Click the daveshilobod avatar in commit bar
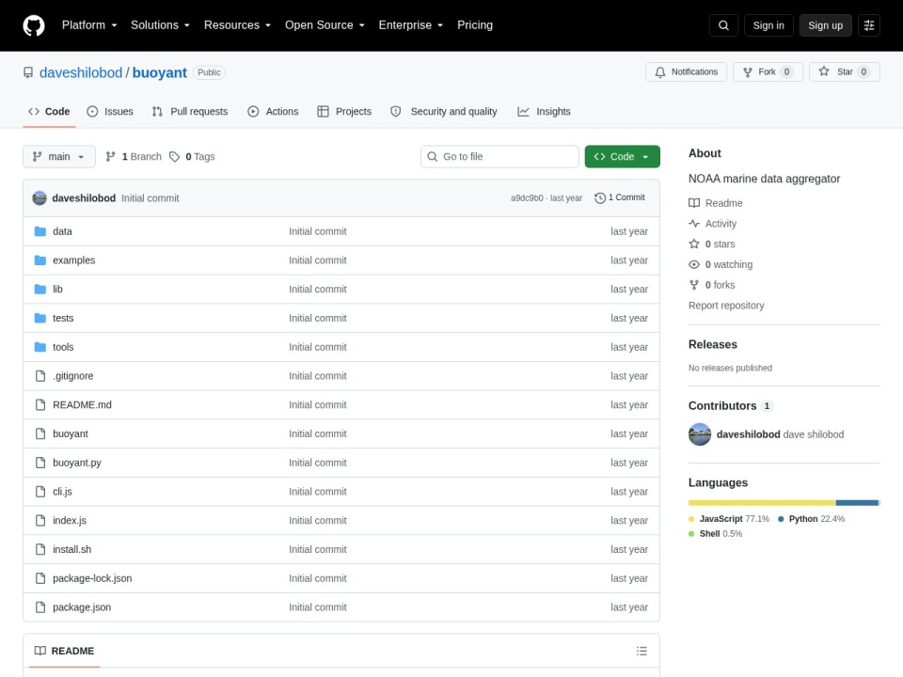This screenshot has width=903, height=677. [x=40, y=198]
